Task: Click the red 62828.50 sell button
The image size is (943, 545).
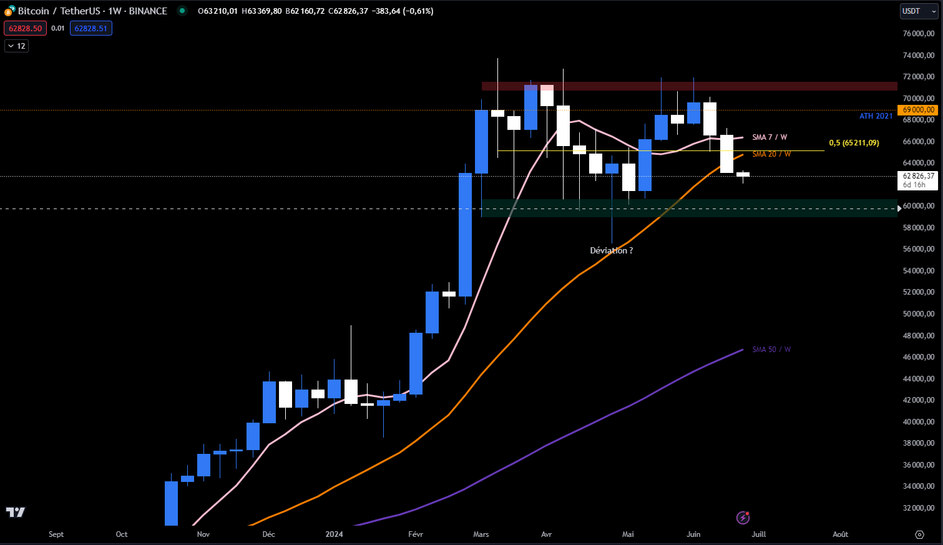Action: 26,28
